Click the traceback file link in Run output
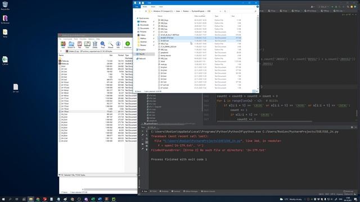Screen dimensions: 360x202 202,141
